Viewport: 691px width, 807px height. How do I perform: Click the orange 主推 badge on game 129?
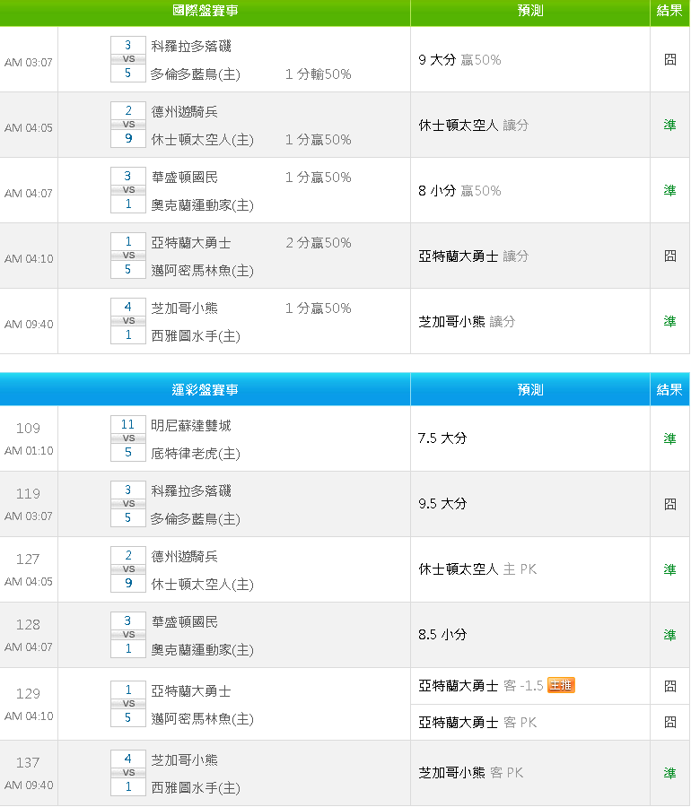(x=561, y=685)
